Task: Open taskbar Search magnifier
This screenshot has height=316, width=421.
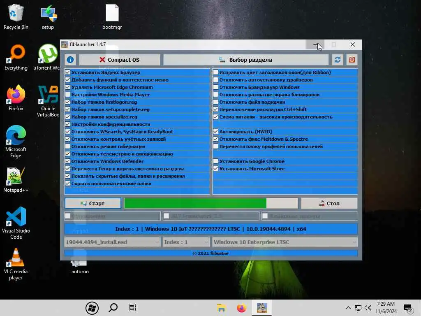Action: [x=113, y=308]
